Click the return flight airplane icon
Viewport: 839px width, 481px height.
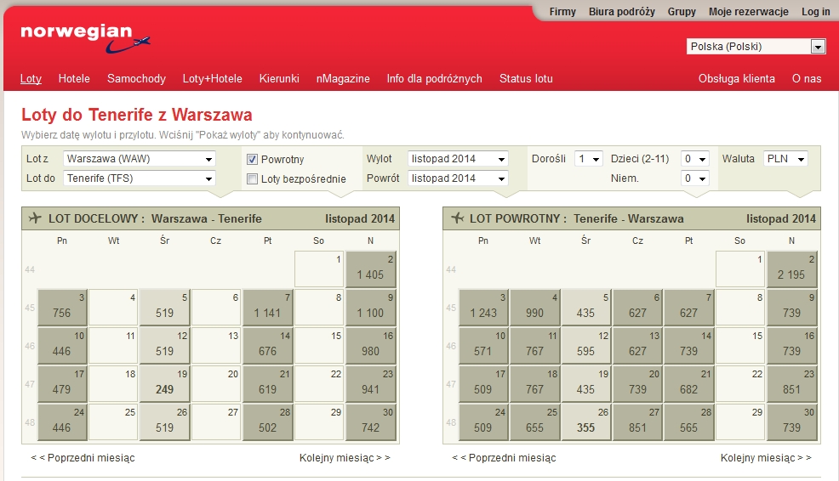(x=457, y=218)
